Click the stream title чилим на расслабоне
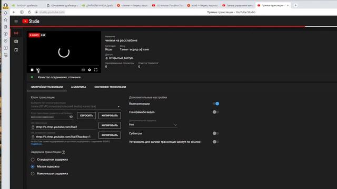The image size is (337, 189). click(x=121, y=40)
